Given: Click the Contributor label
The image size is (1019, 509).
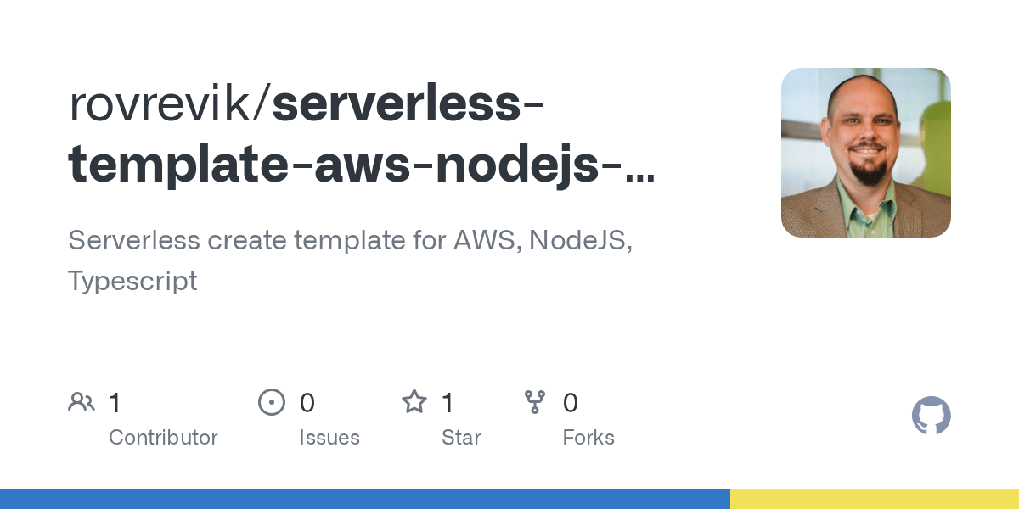Looking at the screenshot, I should 163,438.
